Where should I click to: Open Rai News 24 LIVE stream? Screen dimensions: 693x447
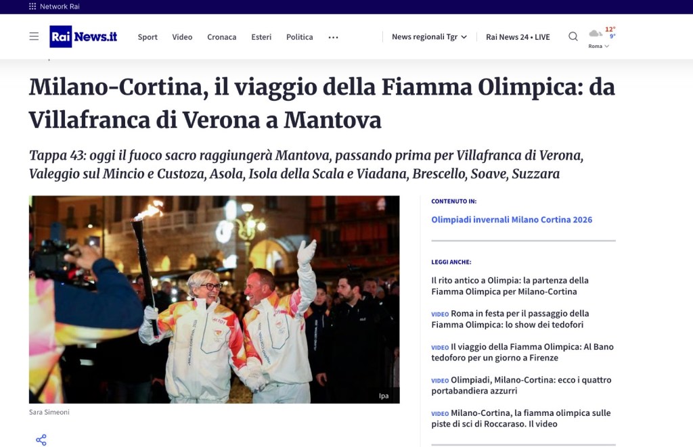(x=518, y=37)
